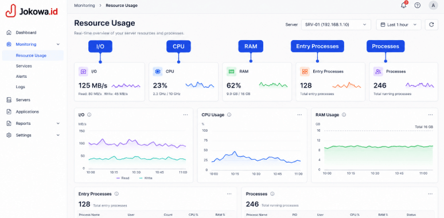Click the Dashboard home icon
The image size is (444, 218).
point(9,33)
